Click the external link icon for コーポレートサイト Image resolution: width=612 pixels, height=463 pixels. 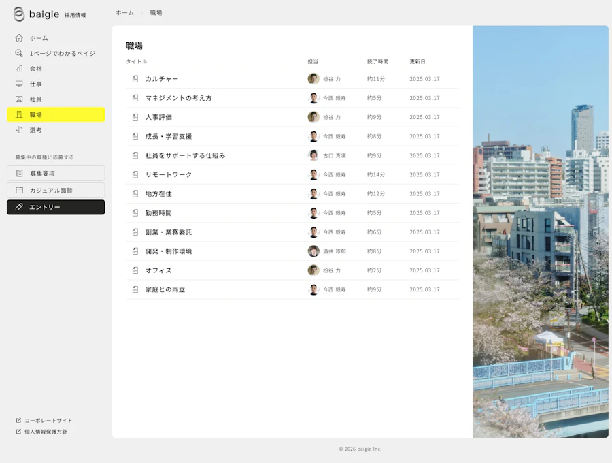(18, 420)
